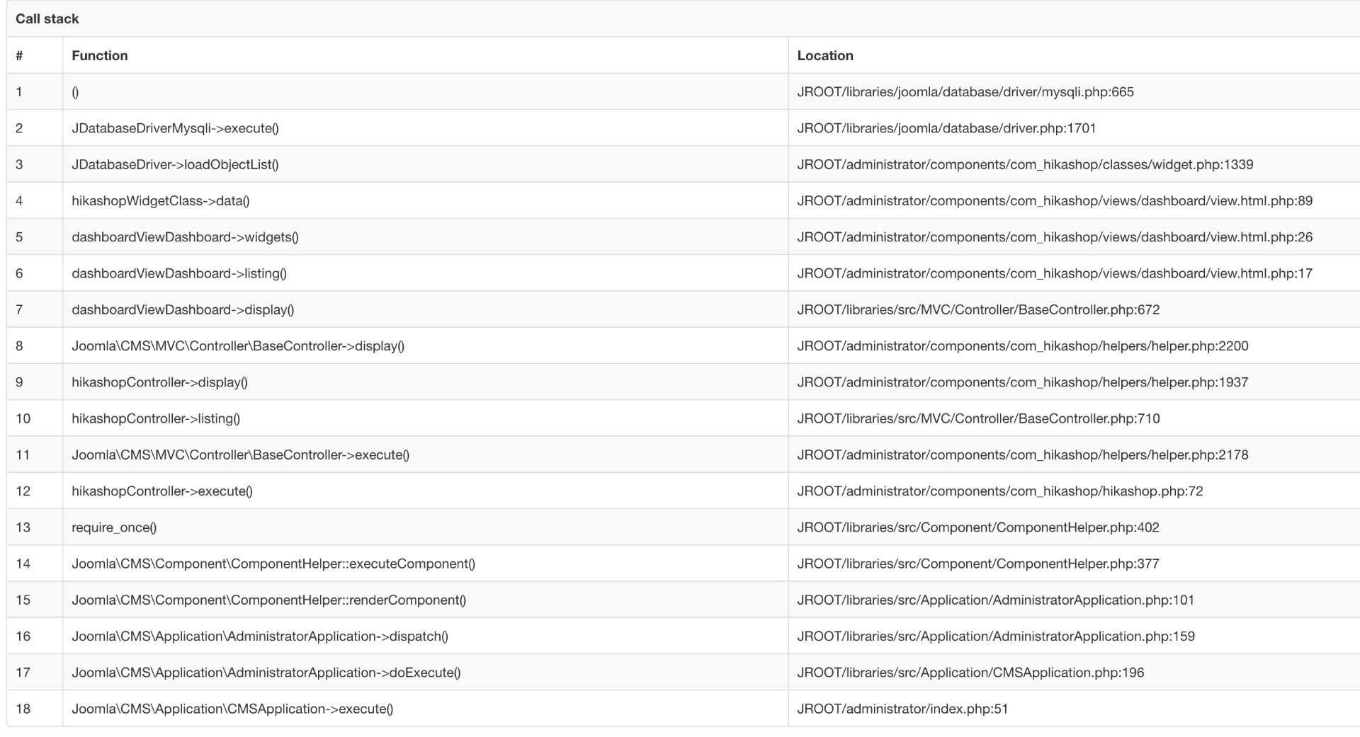Screen dimensions: 1360x737
Task: Click the "Call stack" panel heading
Action: [47, 19]
